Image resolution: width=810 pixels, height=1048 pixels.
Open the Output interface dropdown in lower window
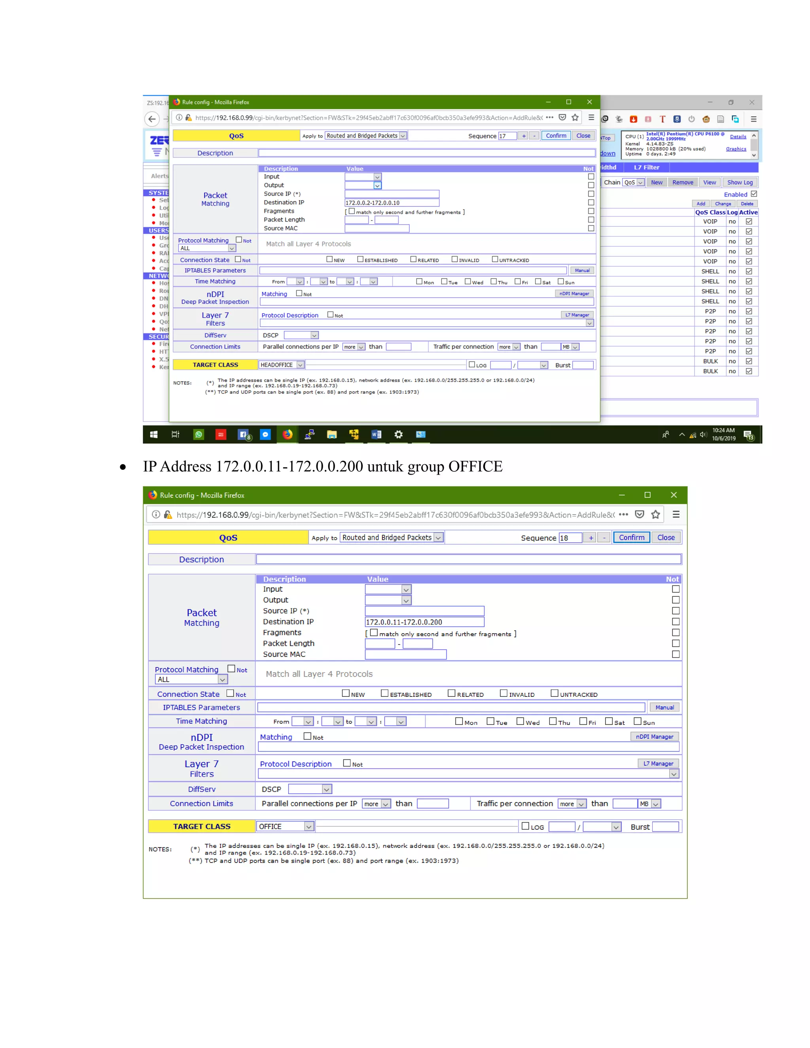[x=388, y=600]
